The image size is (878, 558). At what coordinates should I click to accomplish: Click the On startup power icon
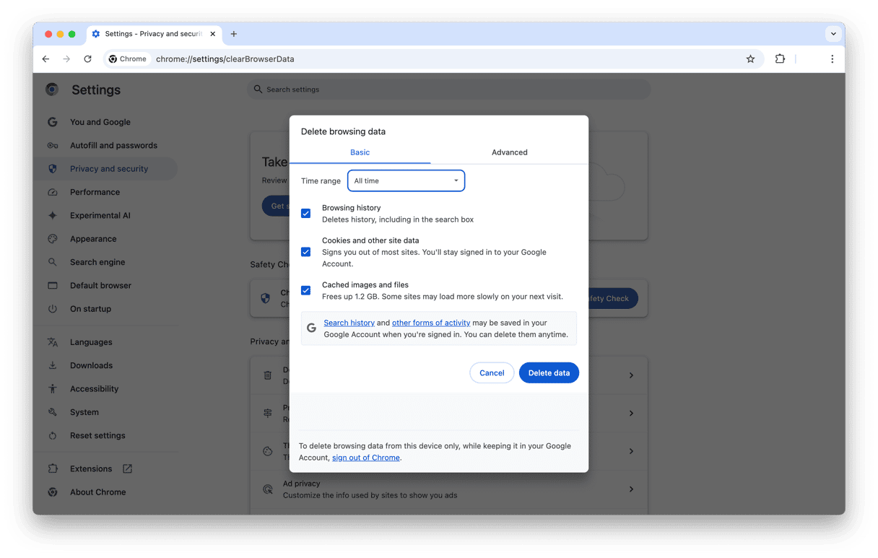(x=53, y=309)
